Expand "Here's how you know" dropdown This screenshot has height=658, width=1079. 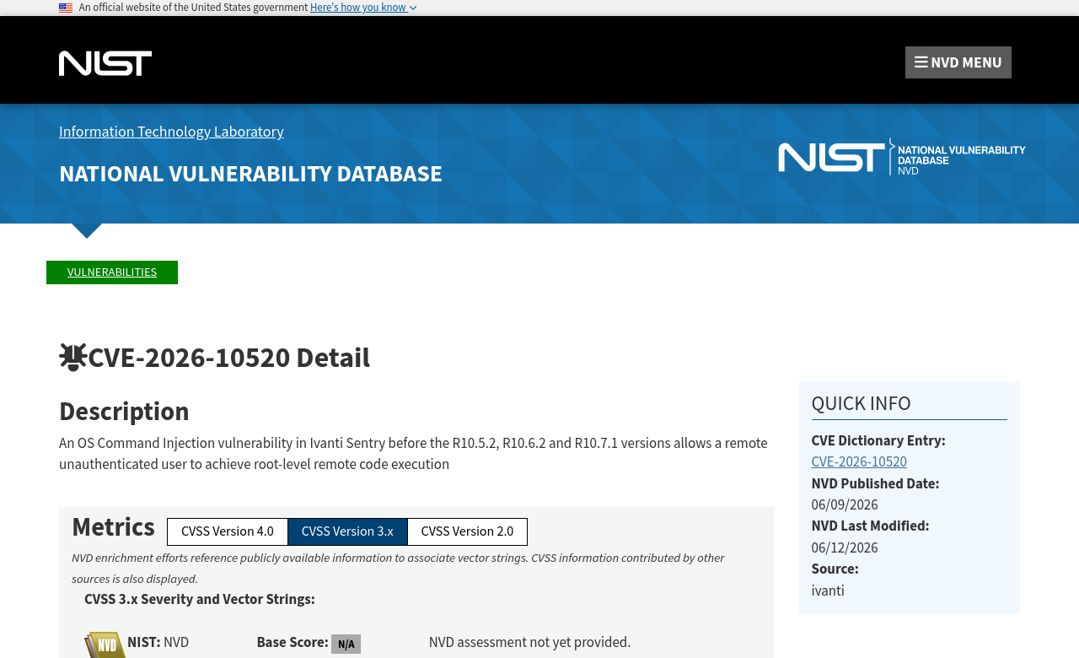tap(363, 8)
